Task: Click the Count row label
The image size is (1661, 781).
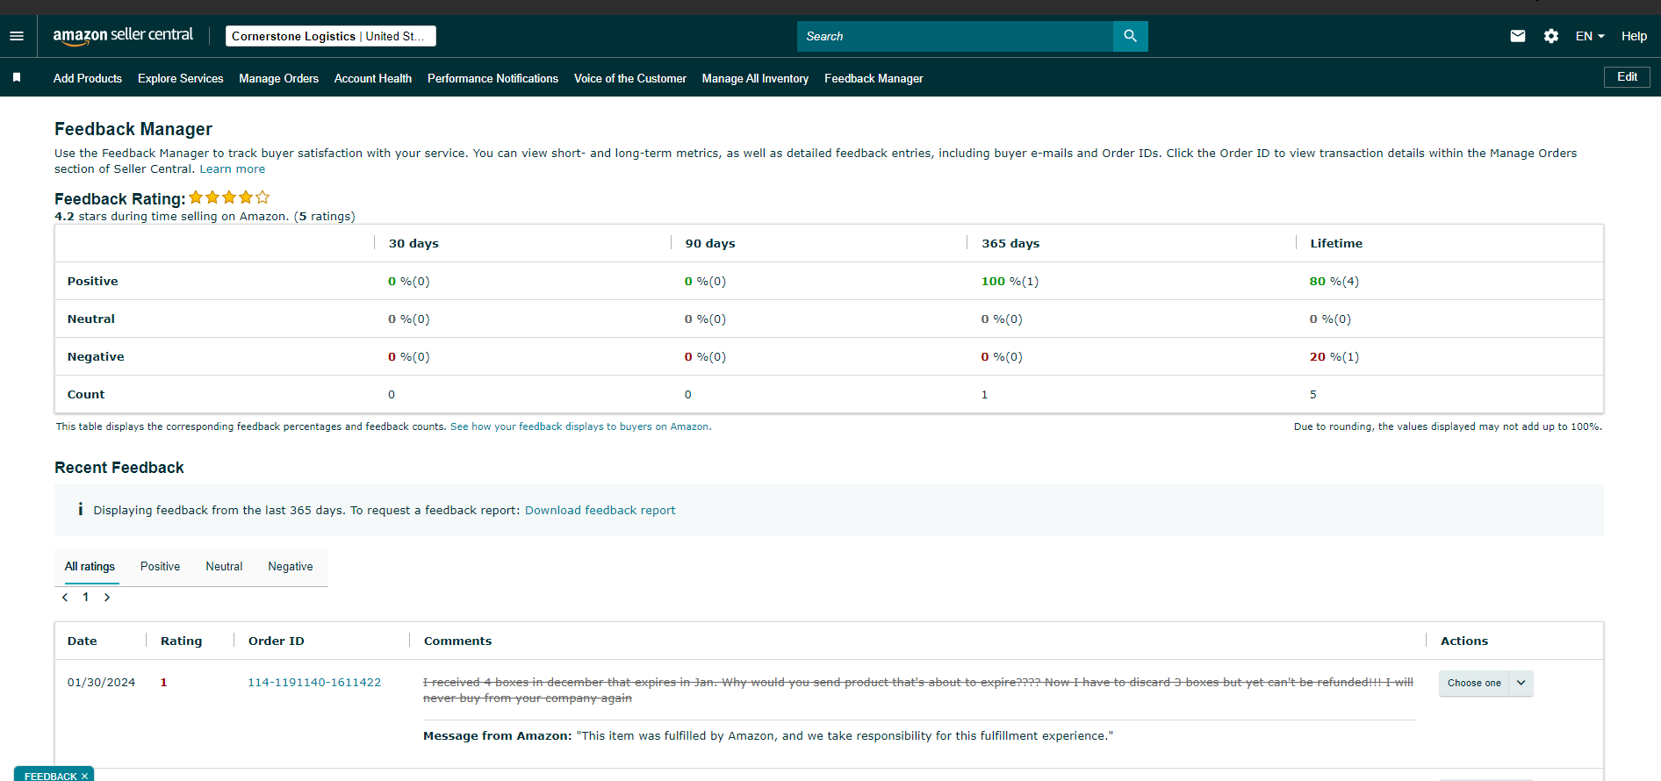Action: [86, 395]
